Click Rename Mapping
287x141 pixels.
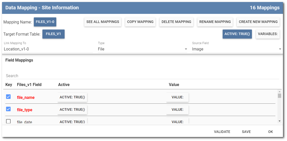215,22
